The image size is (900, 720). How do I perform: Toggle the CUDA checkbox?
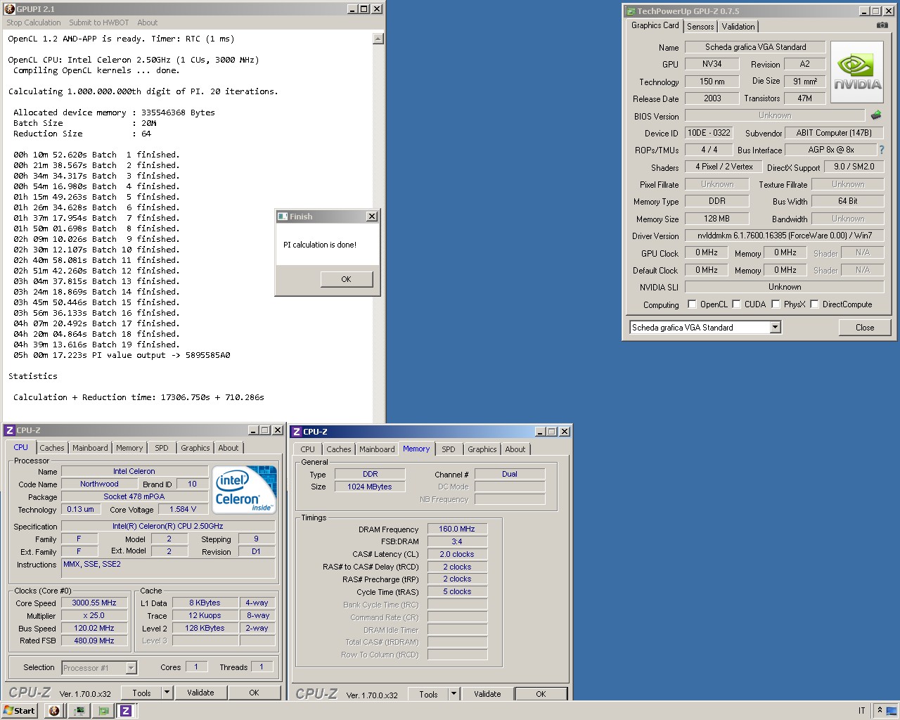coord(736,304)
